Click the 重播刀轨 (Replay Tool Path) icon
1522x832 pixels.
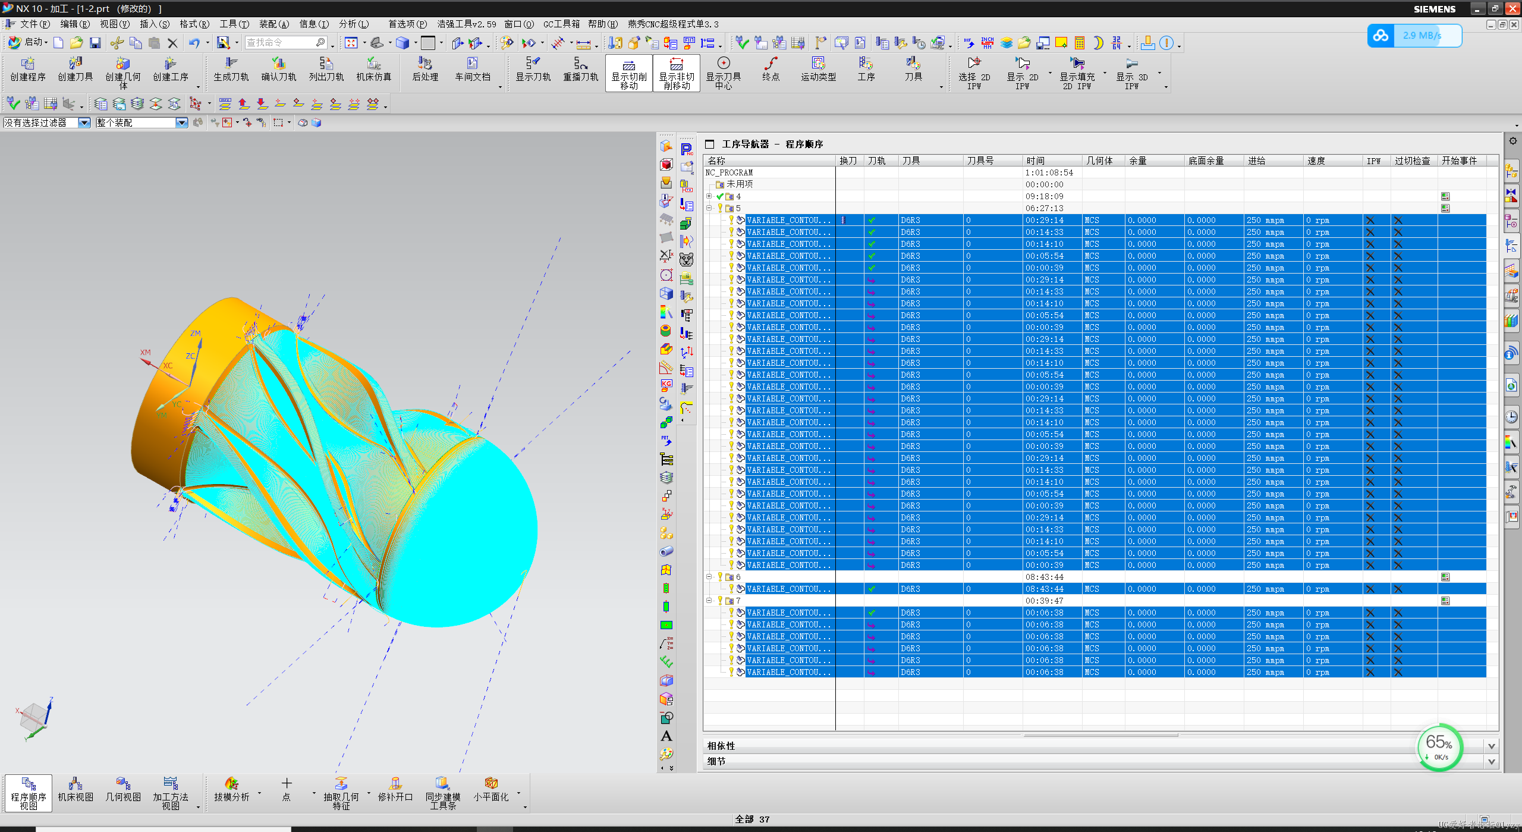(x=581, y=70)
